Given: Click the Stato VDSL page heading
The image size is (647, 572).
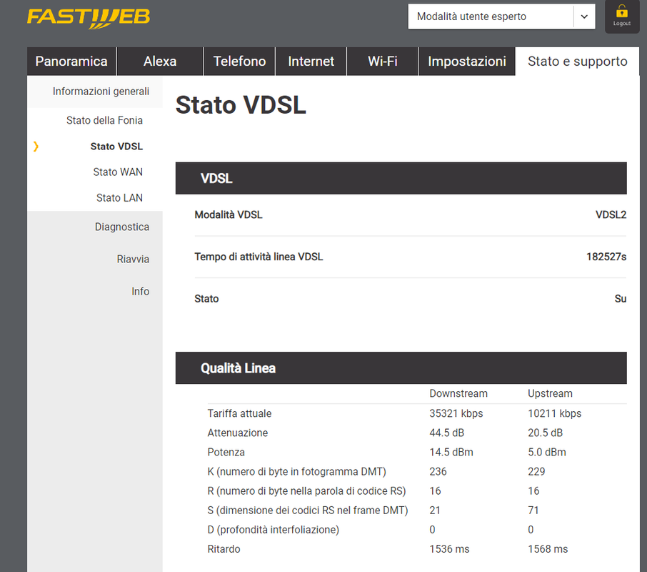Looking at the screenshot, I should 241,105.
